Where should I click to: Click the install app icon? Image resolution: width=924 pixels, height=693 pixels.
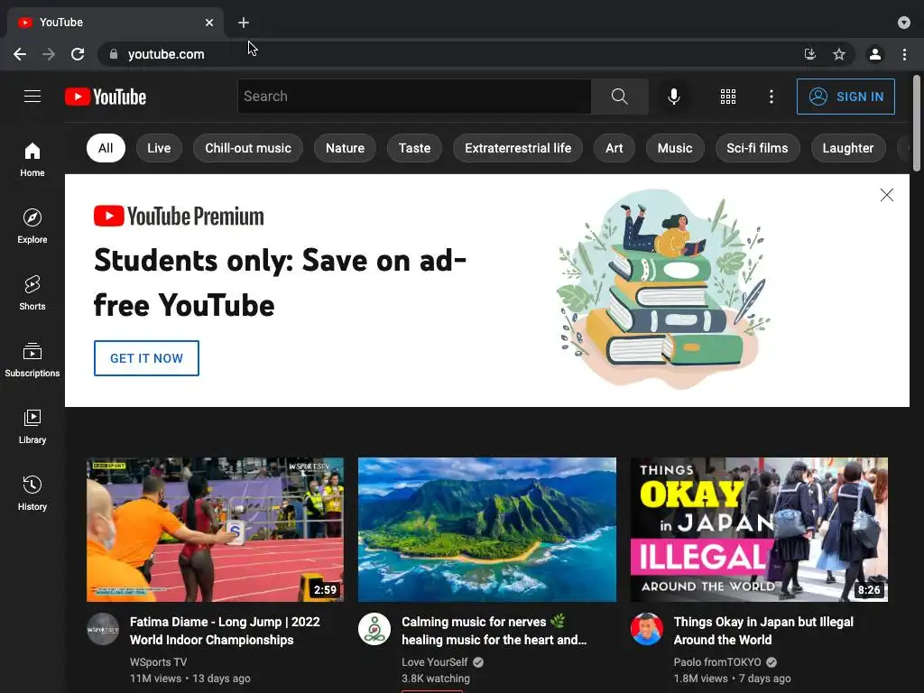tap(809, 54)
